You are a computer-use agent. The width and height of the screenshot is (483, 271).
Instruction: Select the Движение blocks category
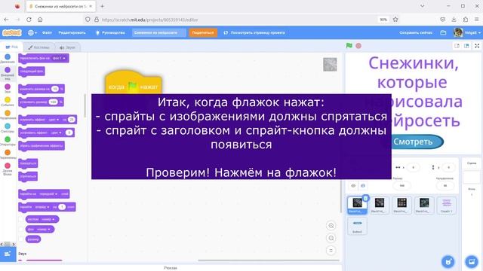(x=8, y=59)
